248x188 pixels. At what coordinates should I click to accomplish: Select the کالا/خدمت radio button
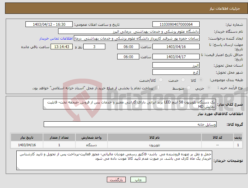(161, 80)
